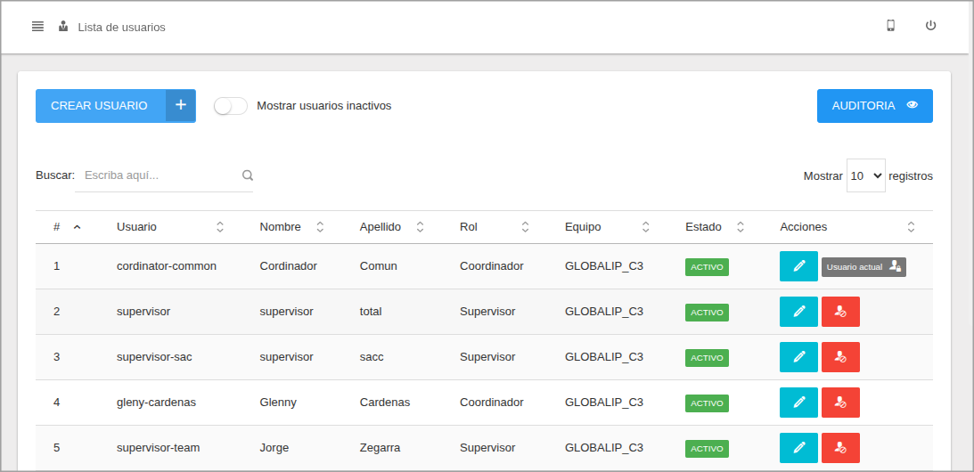Open the AUDITORIA view
Viewport: 974px width, 472px height.
[x=874, y=106]
